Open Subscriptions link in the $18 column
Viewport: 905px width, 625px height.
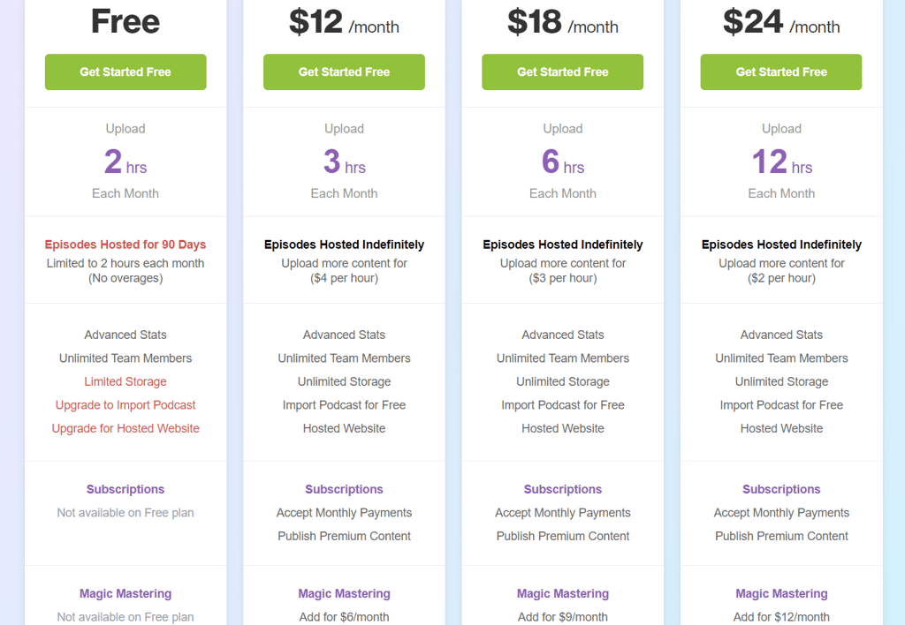coord(563,490)
